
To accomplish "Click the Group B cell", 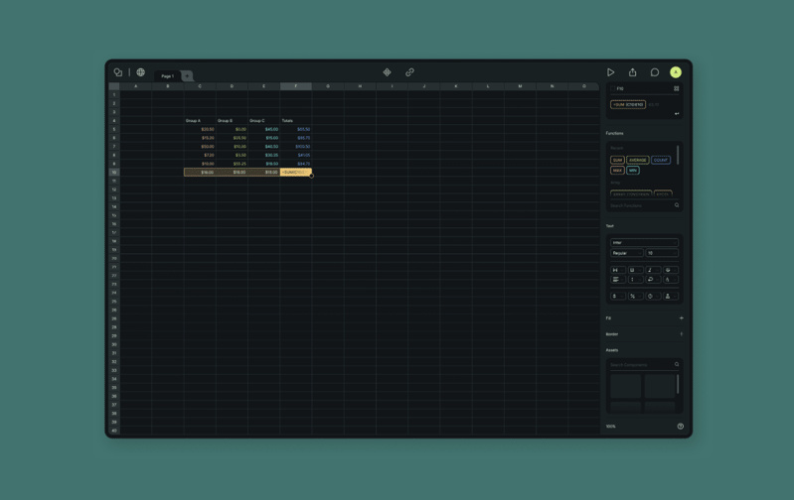I will click(x=232, y=120).
